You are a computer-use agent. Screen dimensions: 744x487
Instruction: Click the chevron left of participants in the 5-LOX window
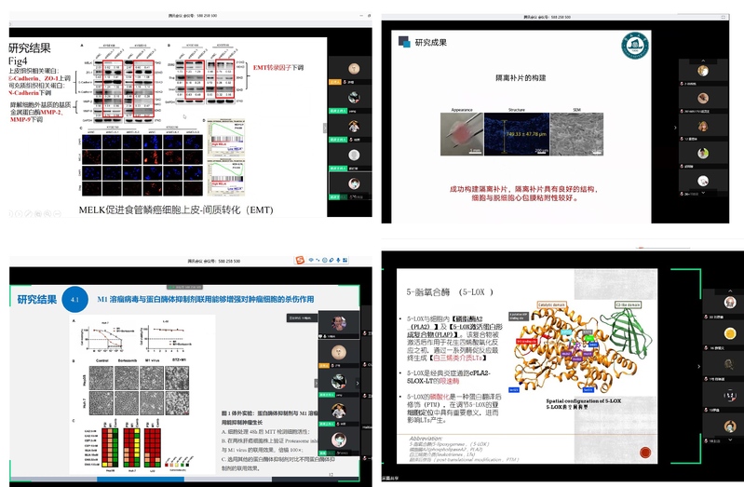(x=698, y=366)
